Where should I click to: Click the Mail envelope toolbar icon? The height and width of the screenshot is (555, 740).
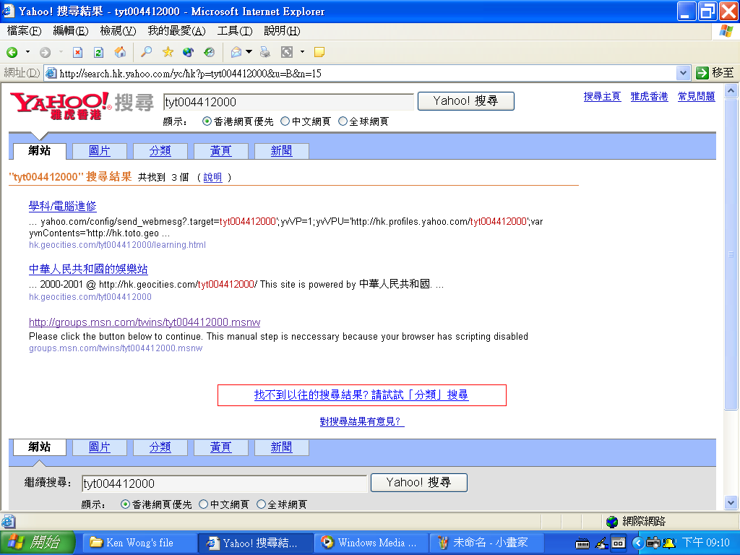click(x=236, y=52)
